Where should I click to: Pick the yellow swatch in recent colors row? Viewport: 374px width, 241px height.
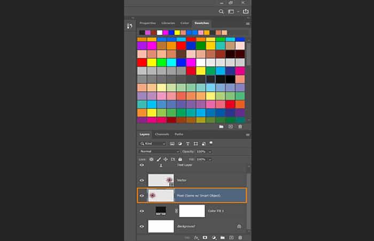[x=177, y=33]
